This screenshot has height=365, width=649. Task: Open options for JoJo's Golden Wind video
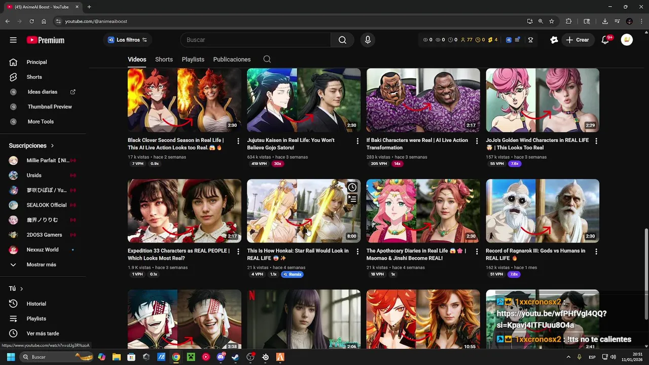596,141
